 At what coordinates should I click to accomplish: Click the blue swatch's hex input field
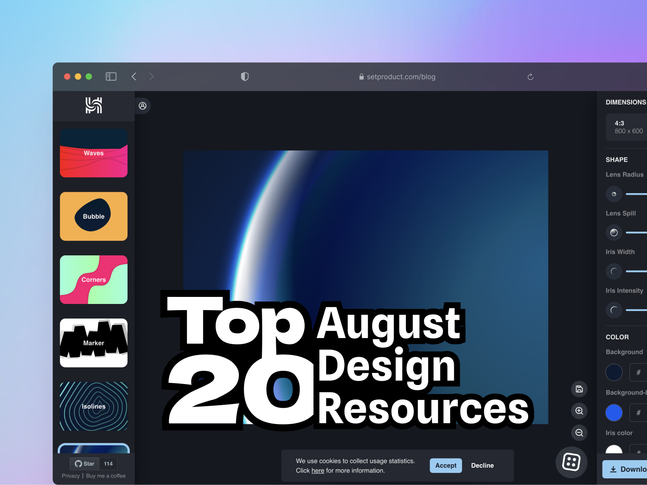(638, 412)
